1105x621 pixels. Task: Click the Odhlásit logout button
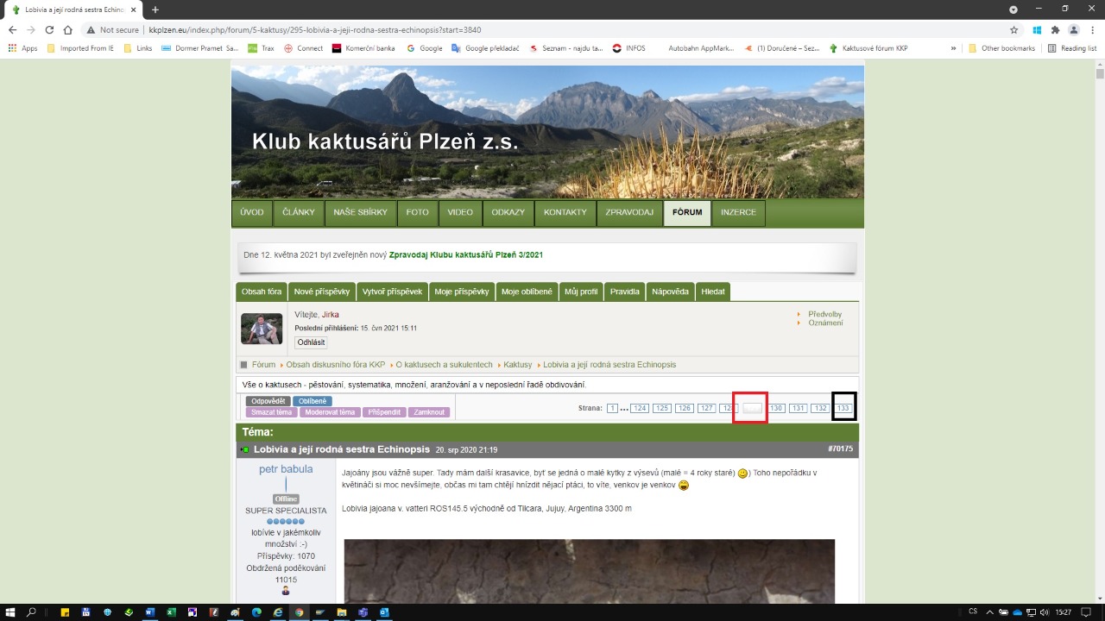[x=311, y=342]
